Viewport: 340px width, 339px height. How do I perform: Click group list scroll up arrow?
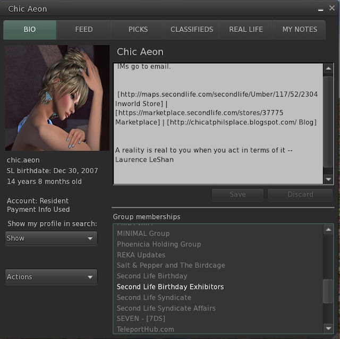tap(328, 230)
